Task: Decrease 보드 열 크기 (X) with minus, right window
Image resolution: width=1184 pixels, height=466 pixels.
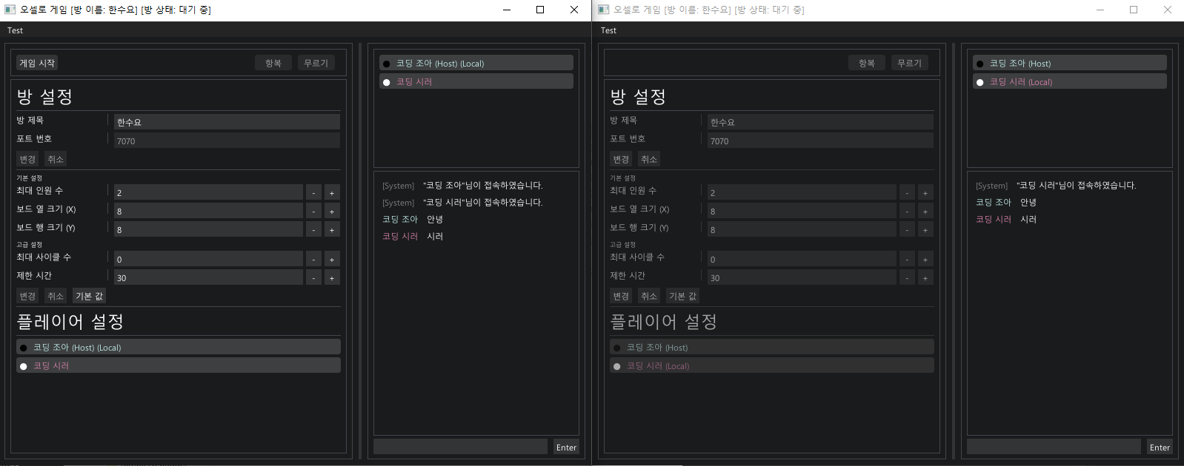Action: coord(907,211)
